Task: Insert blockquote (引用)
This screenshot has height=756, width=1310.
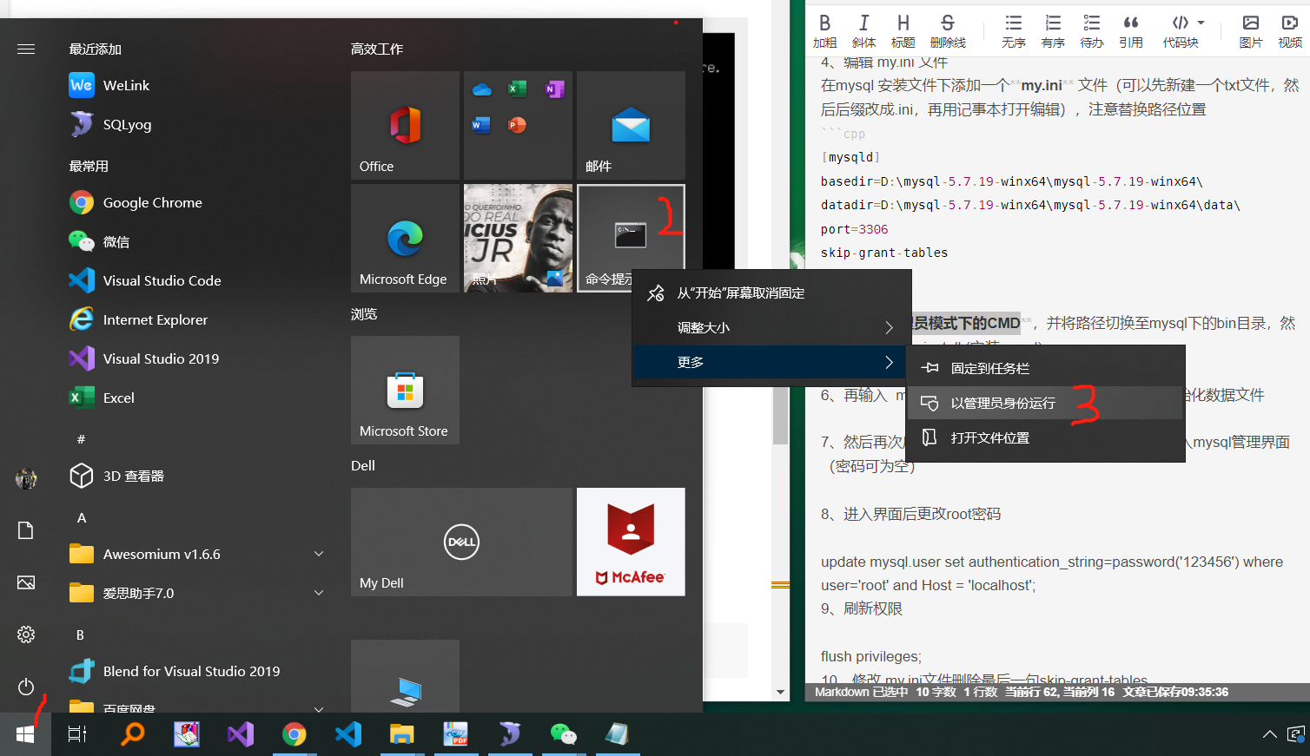Action: coord(1131,31)
